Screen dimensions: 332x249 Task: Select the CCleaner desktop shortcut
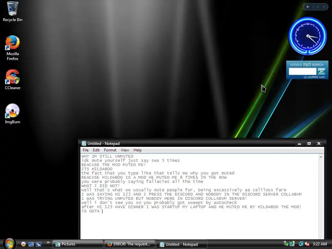tap(13, 80)
